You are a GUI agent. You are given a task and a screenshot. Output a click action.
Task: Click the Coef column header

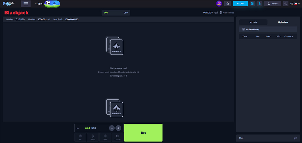point(268,37)
